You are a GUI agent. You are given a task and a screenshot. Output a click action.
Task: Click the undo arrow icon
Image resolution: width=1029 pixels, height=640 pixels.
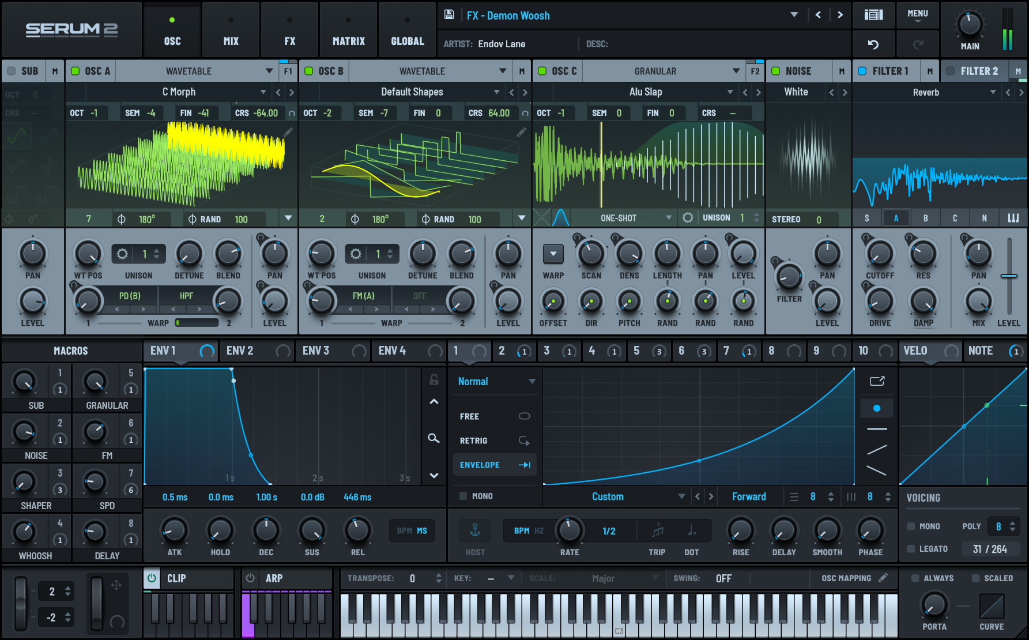tap(873, 44)
